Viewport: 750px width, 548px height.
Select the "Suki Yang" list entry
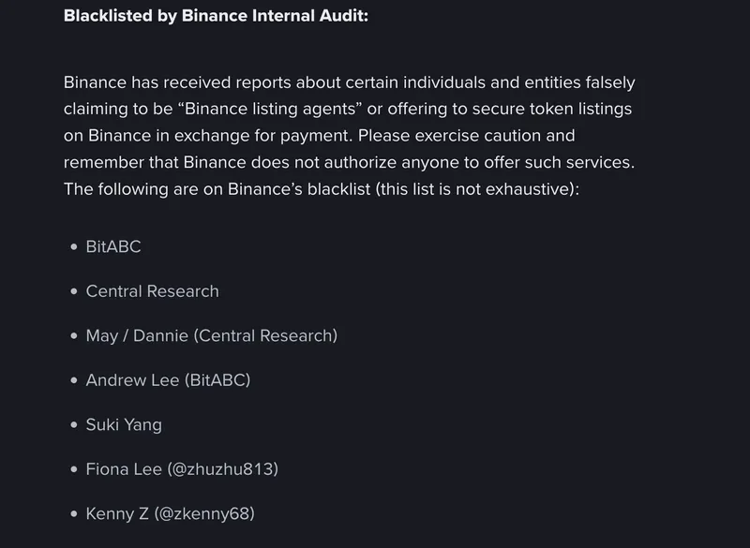coord(124,424)
